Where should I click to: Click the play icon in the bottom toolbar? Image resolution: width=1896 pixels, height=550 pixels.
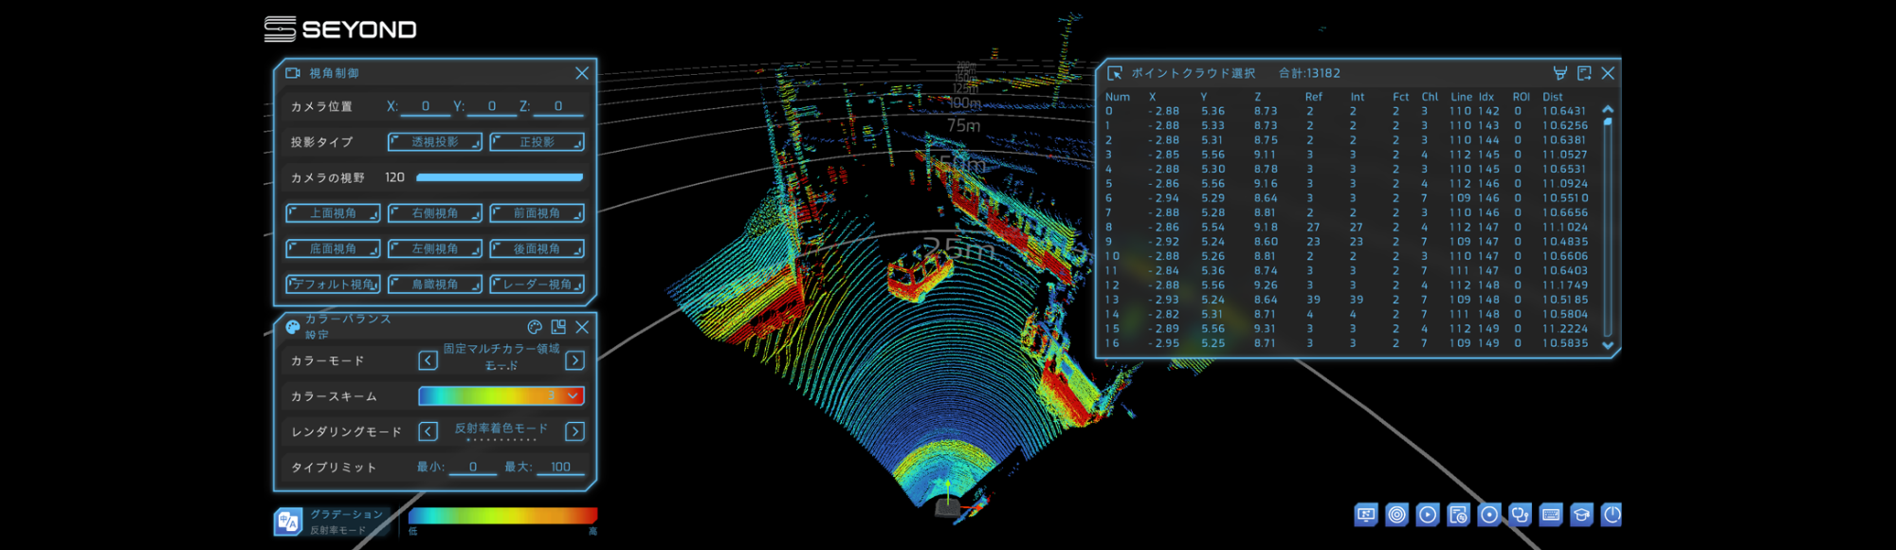tap(1428, 515)
